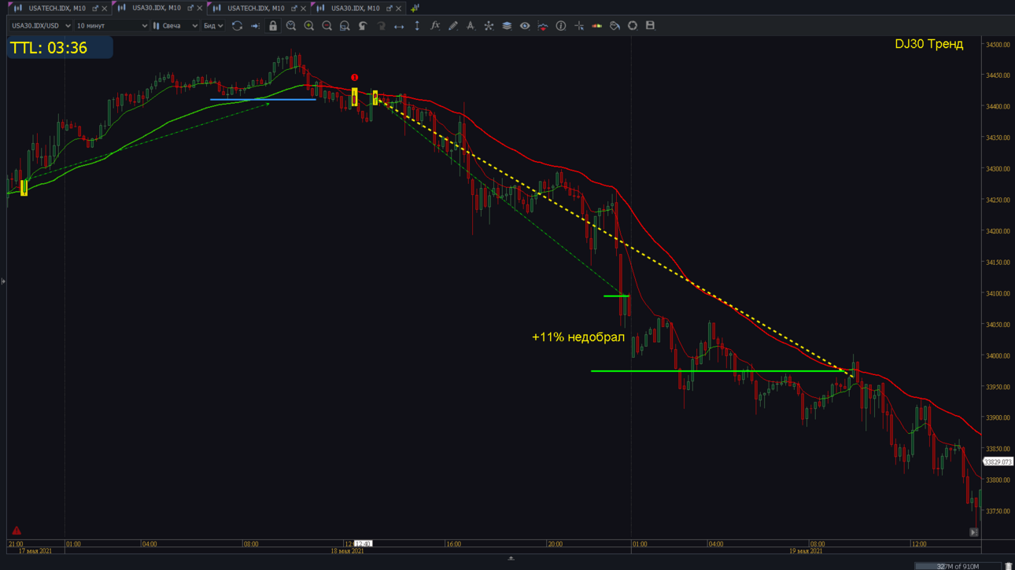
Task: Expand the bottom panel arrow
Action: (511, 558)
